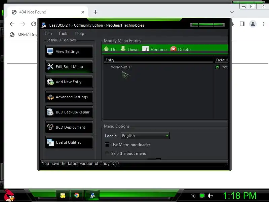
Task: Open the MEMZ bookmark in Chrome
Action: [x=24, y=35]
